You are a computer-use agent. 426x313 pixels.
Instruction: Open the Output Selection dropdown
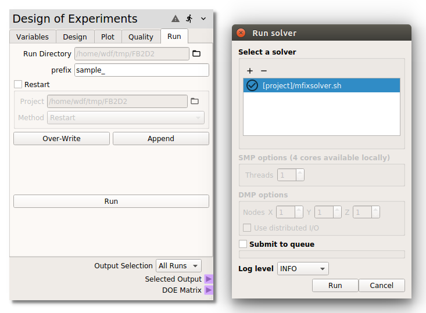[178, 266]
